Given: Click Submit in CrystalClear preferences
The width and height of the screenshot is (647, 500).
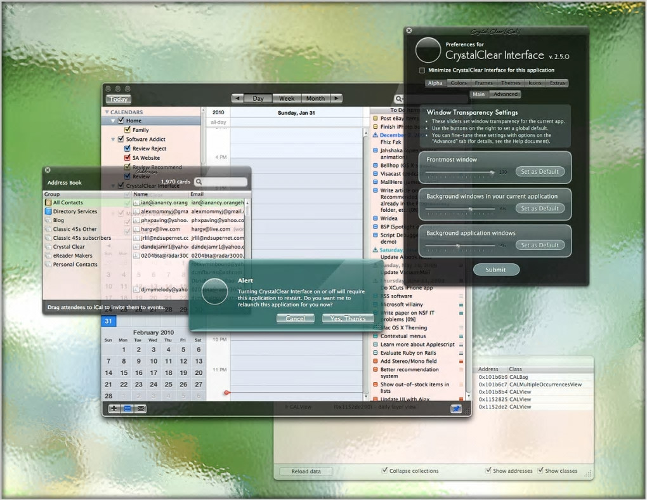Looking at the screenshot, I should click(496, 270).
